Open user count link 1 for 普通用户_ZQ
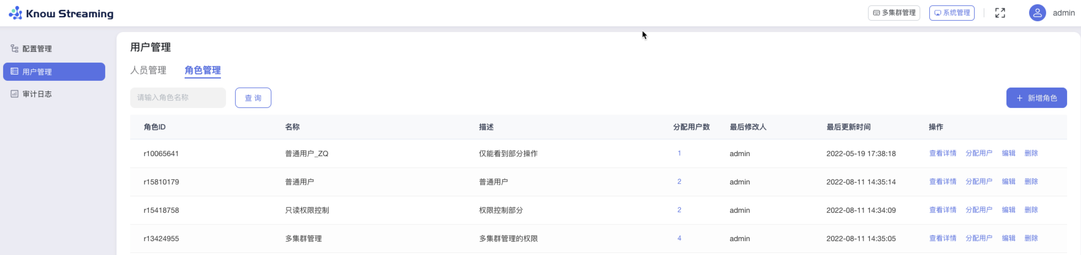 (x=679, y=153)
